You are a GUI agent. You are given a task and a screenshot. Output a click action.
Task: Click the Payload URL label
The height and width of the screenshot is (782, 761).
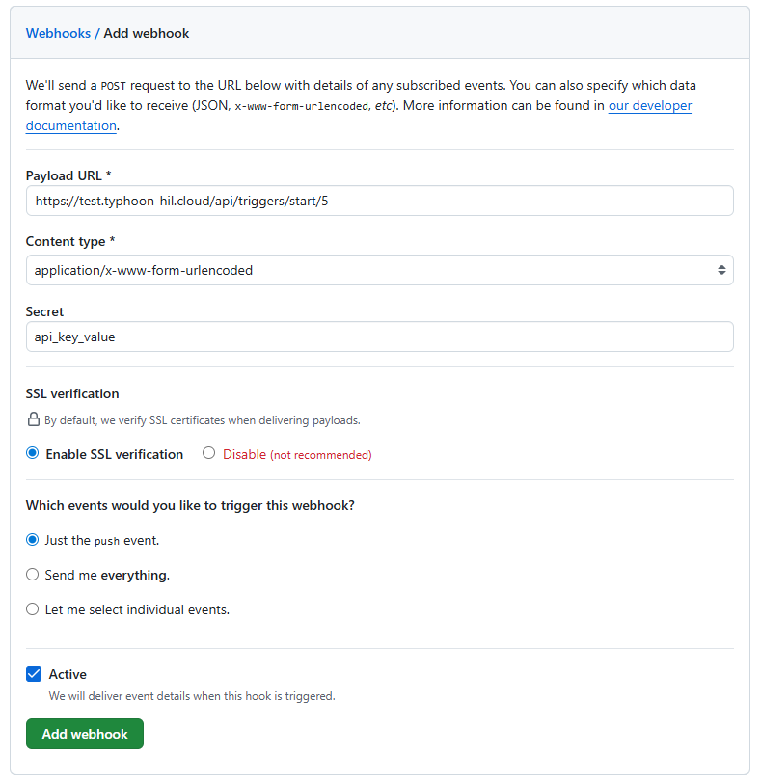coord(68,175)
